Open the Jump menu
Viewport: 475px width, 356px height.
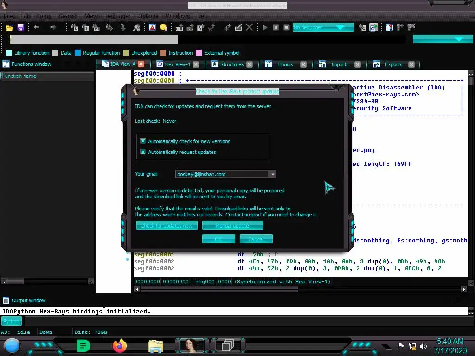coord(44,16)
